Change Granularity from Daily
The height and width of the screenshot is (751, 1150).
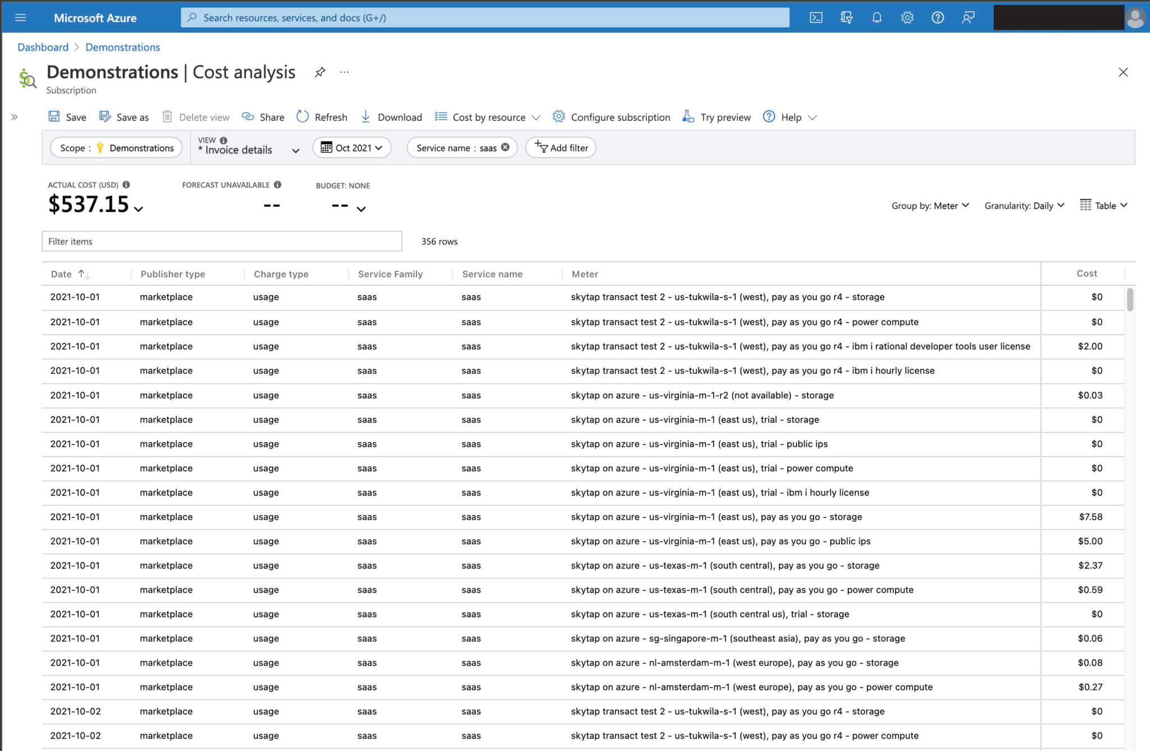click(1023, 205)
